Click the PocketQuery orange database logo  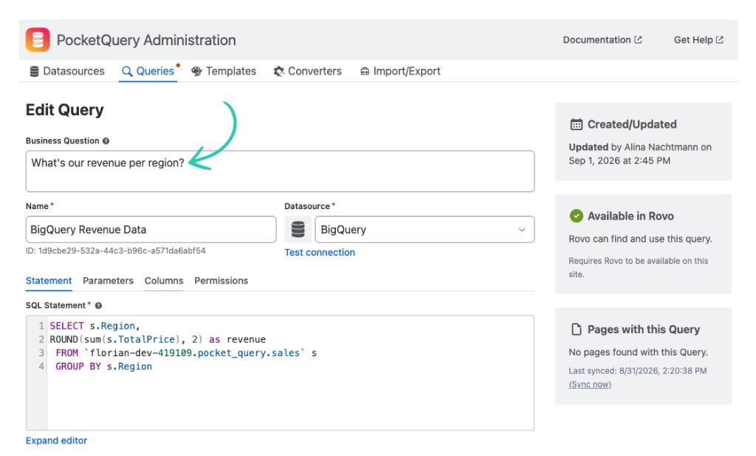pyautogui.click(x=38, y=40)
